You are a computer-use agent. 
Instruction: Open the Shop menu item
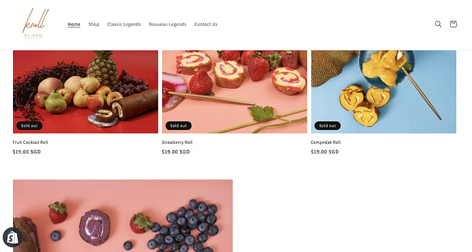click(x=94, y=25)
